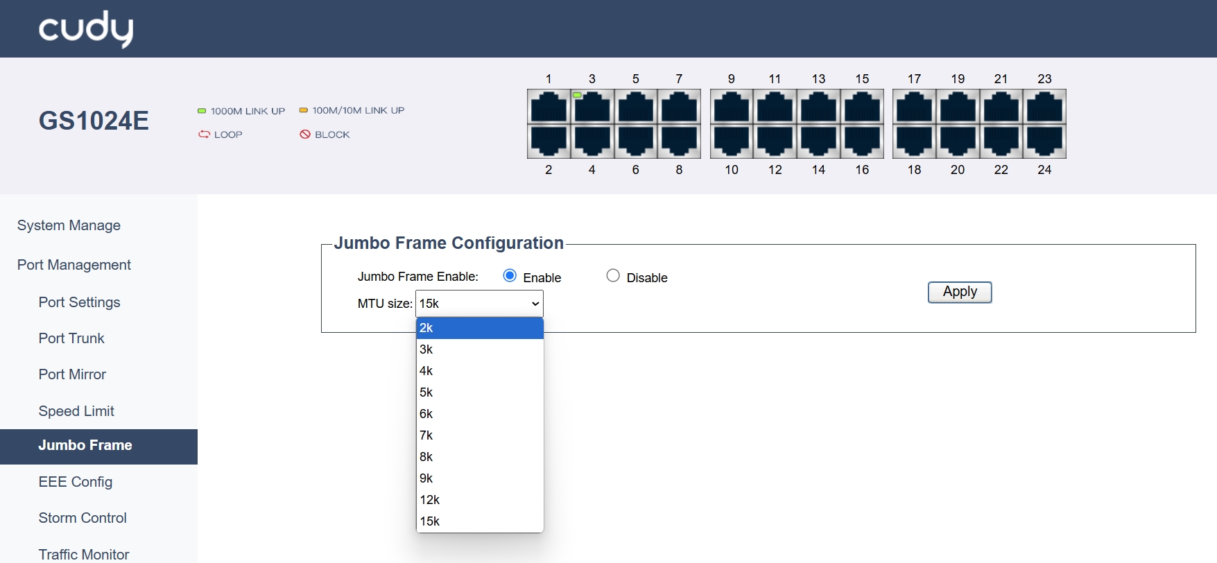Viewport: 1217px width, 563px height.
Task: Click the red BLOCK legend icon
Action: 305,135
